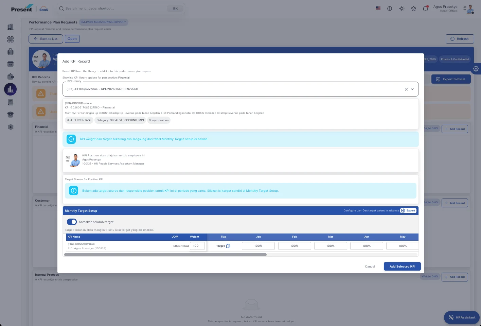Screen dimensions: 481x326
Task: Open favorites via the star icon
Action: (x=413, y=8)
